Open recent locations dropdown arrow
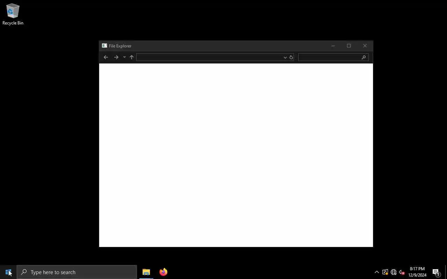 tap(124, 57)
